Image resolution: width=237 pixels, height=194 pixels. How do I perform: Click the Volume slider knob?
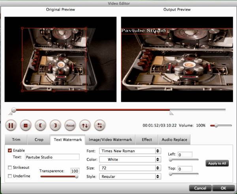point(216,125)
